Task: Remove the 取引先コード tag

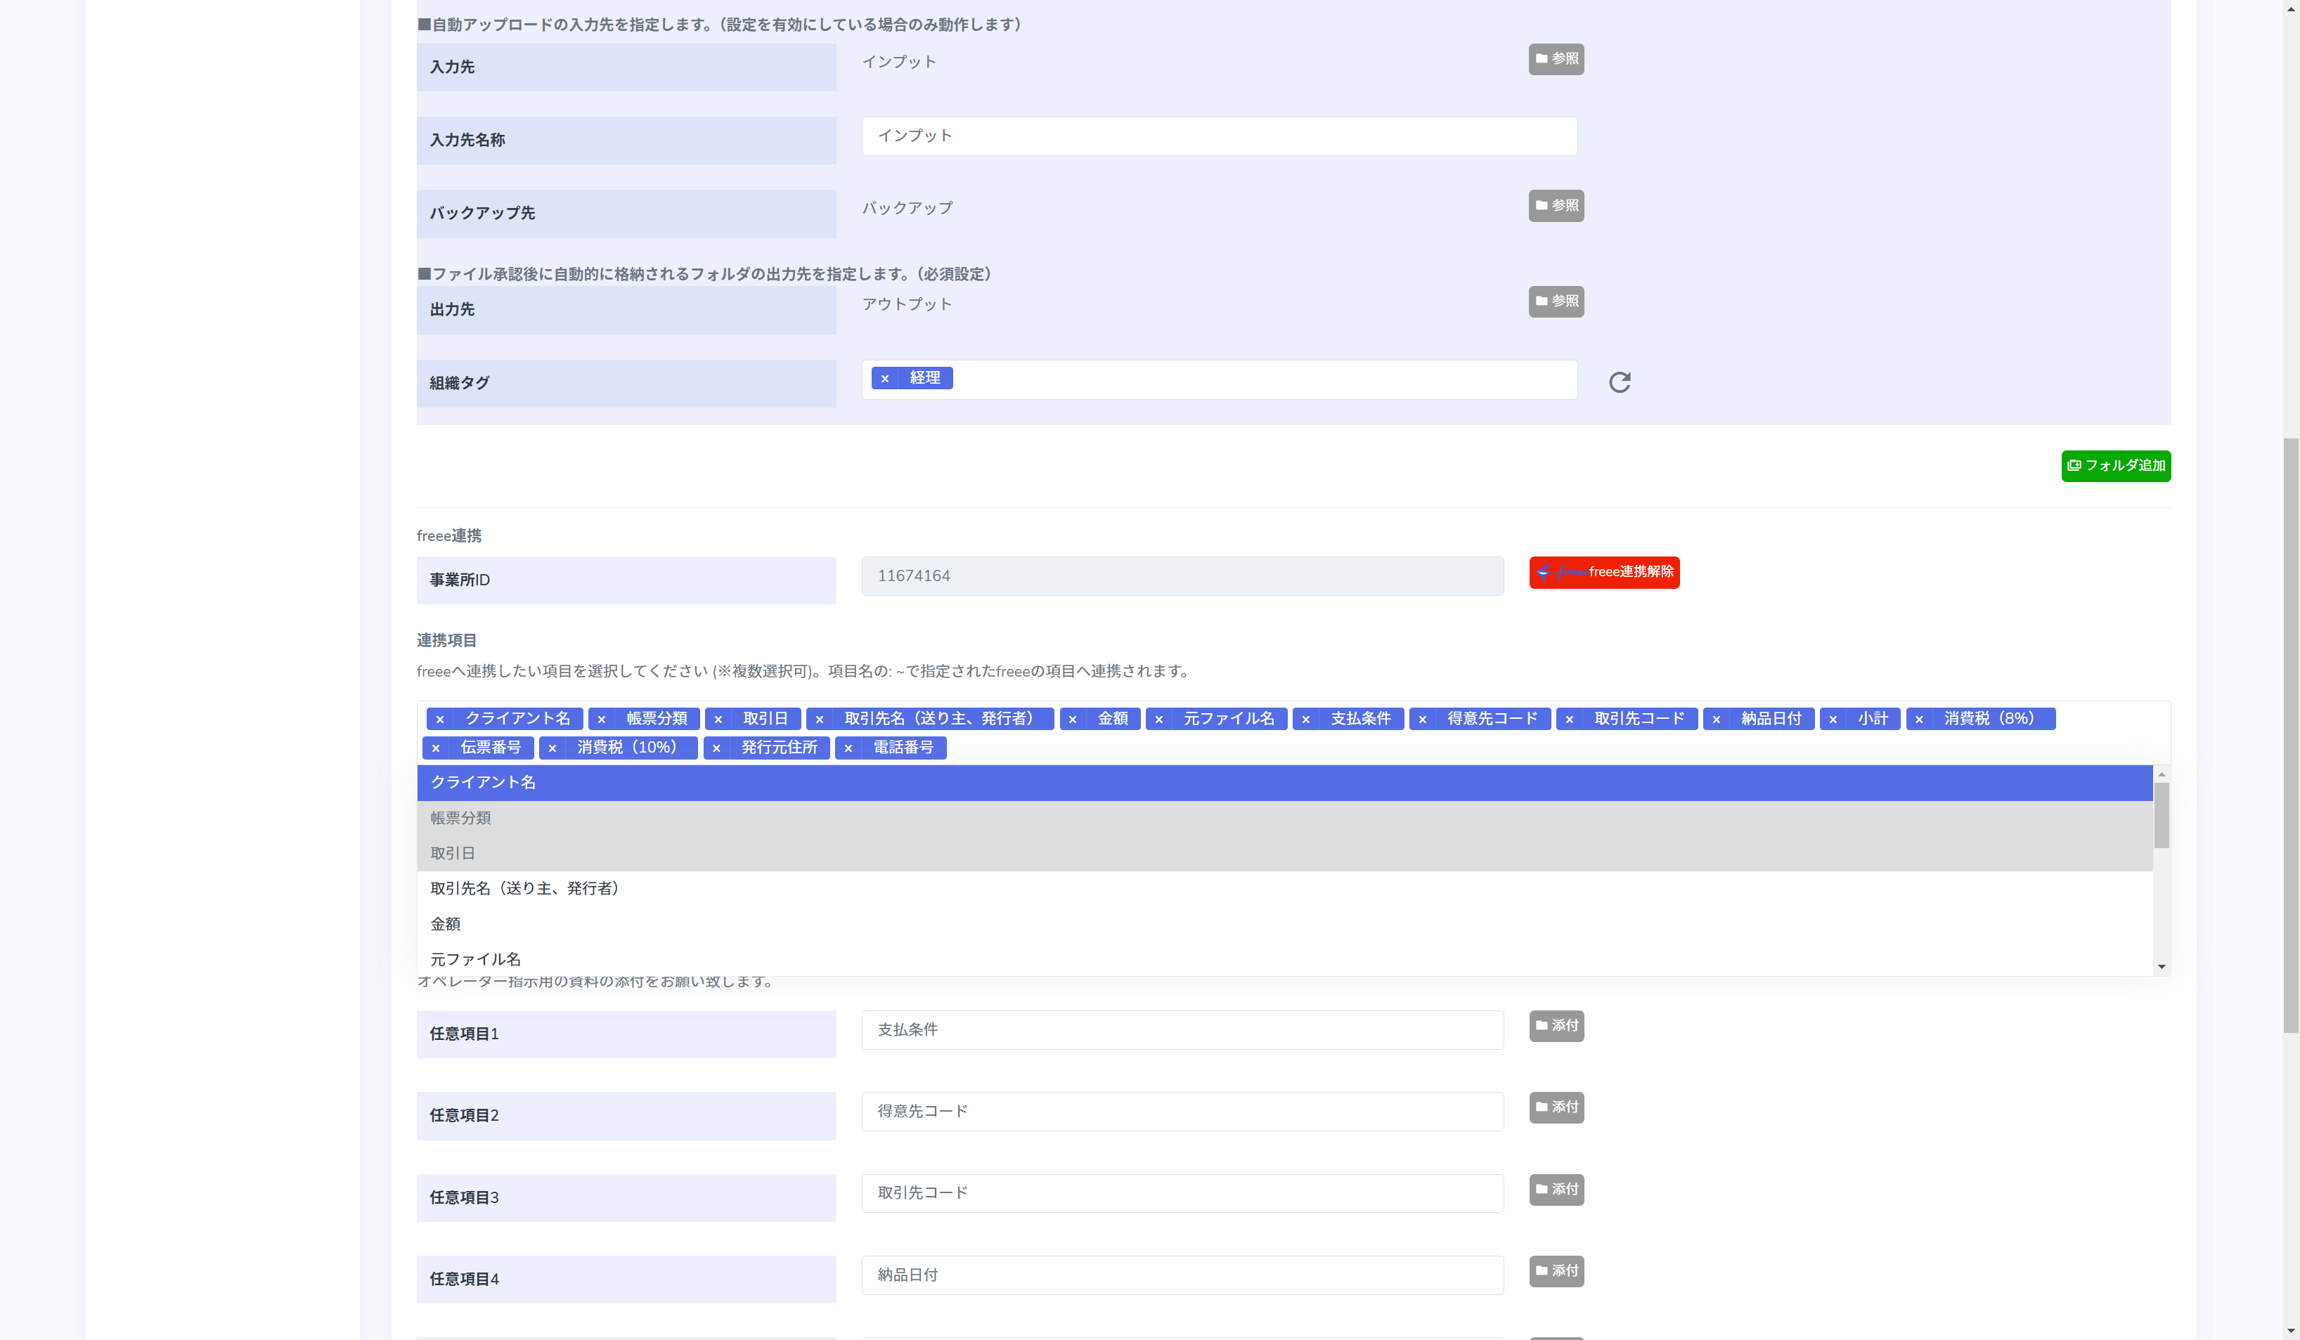Action: coord(1570,720)
